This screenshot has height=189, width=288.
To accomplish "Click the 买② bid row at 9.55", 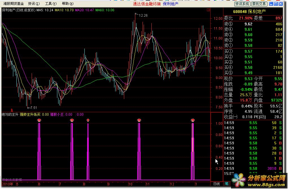I will pos(253,57).
